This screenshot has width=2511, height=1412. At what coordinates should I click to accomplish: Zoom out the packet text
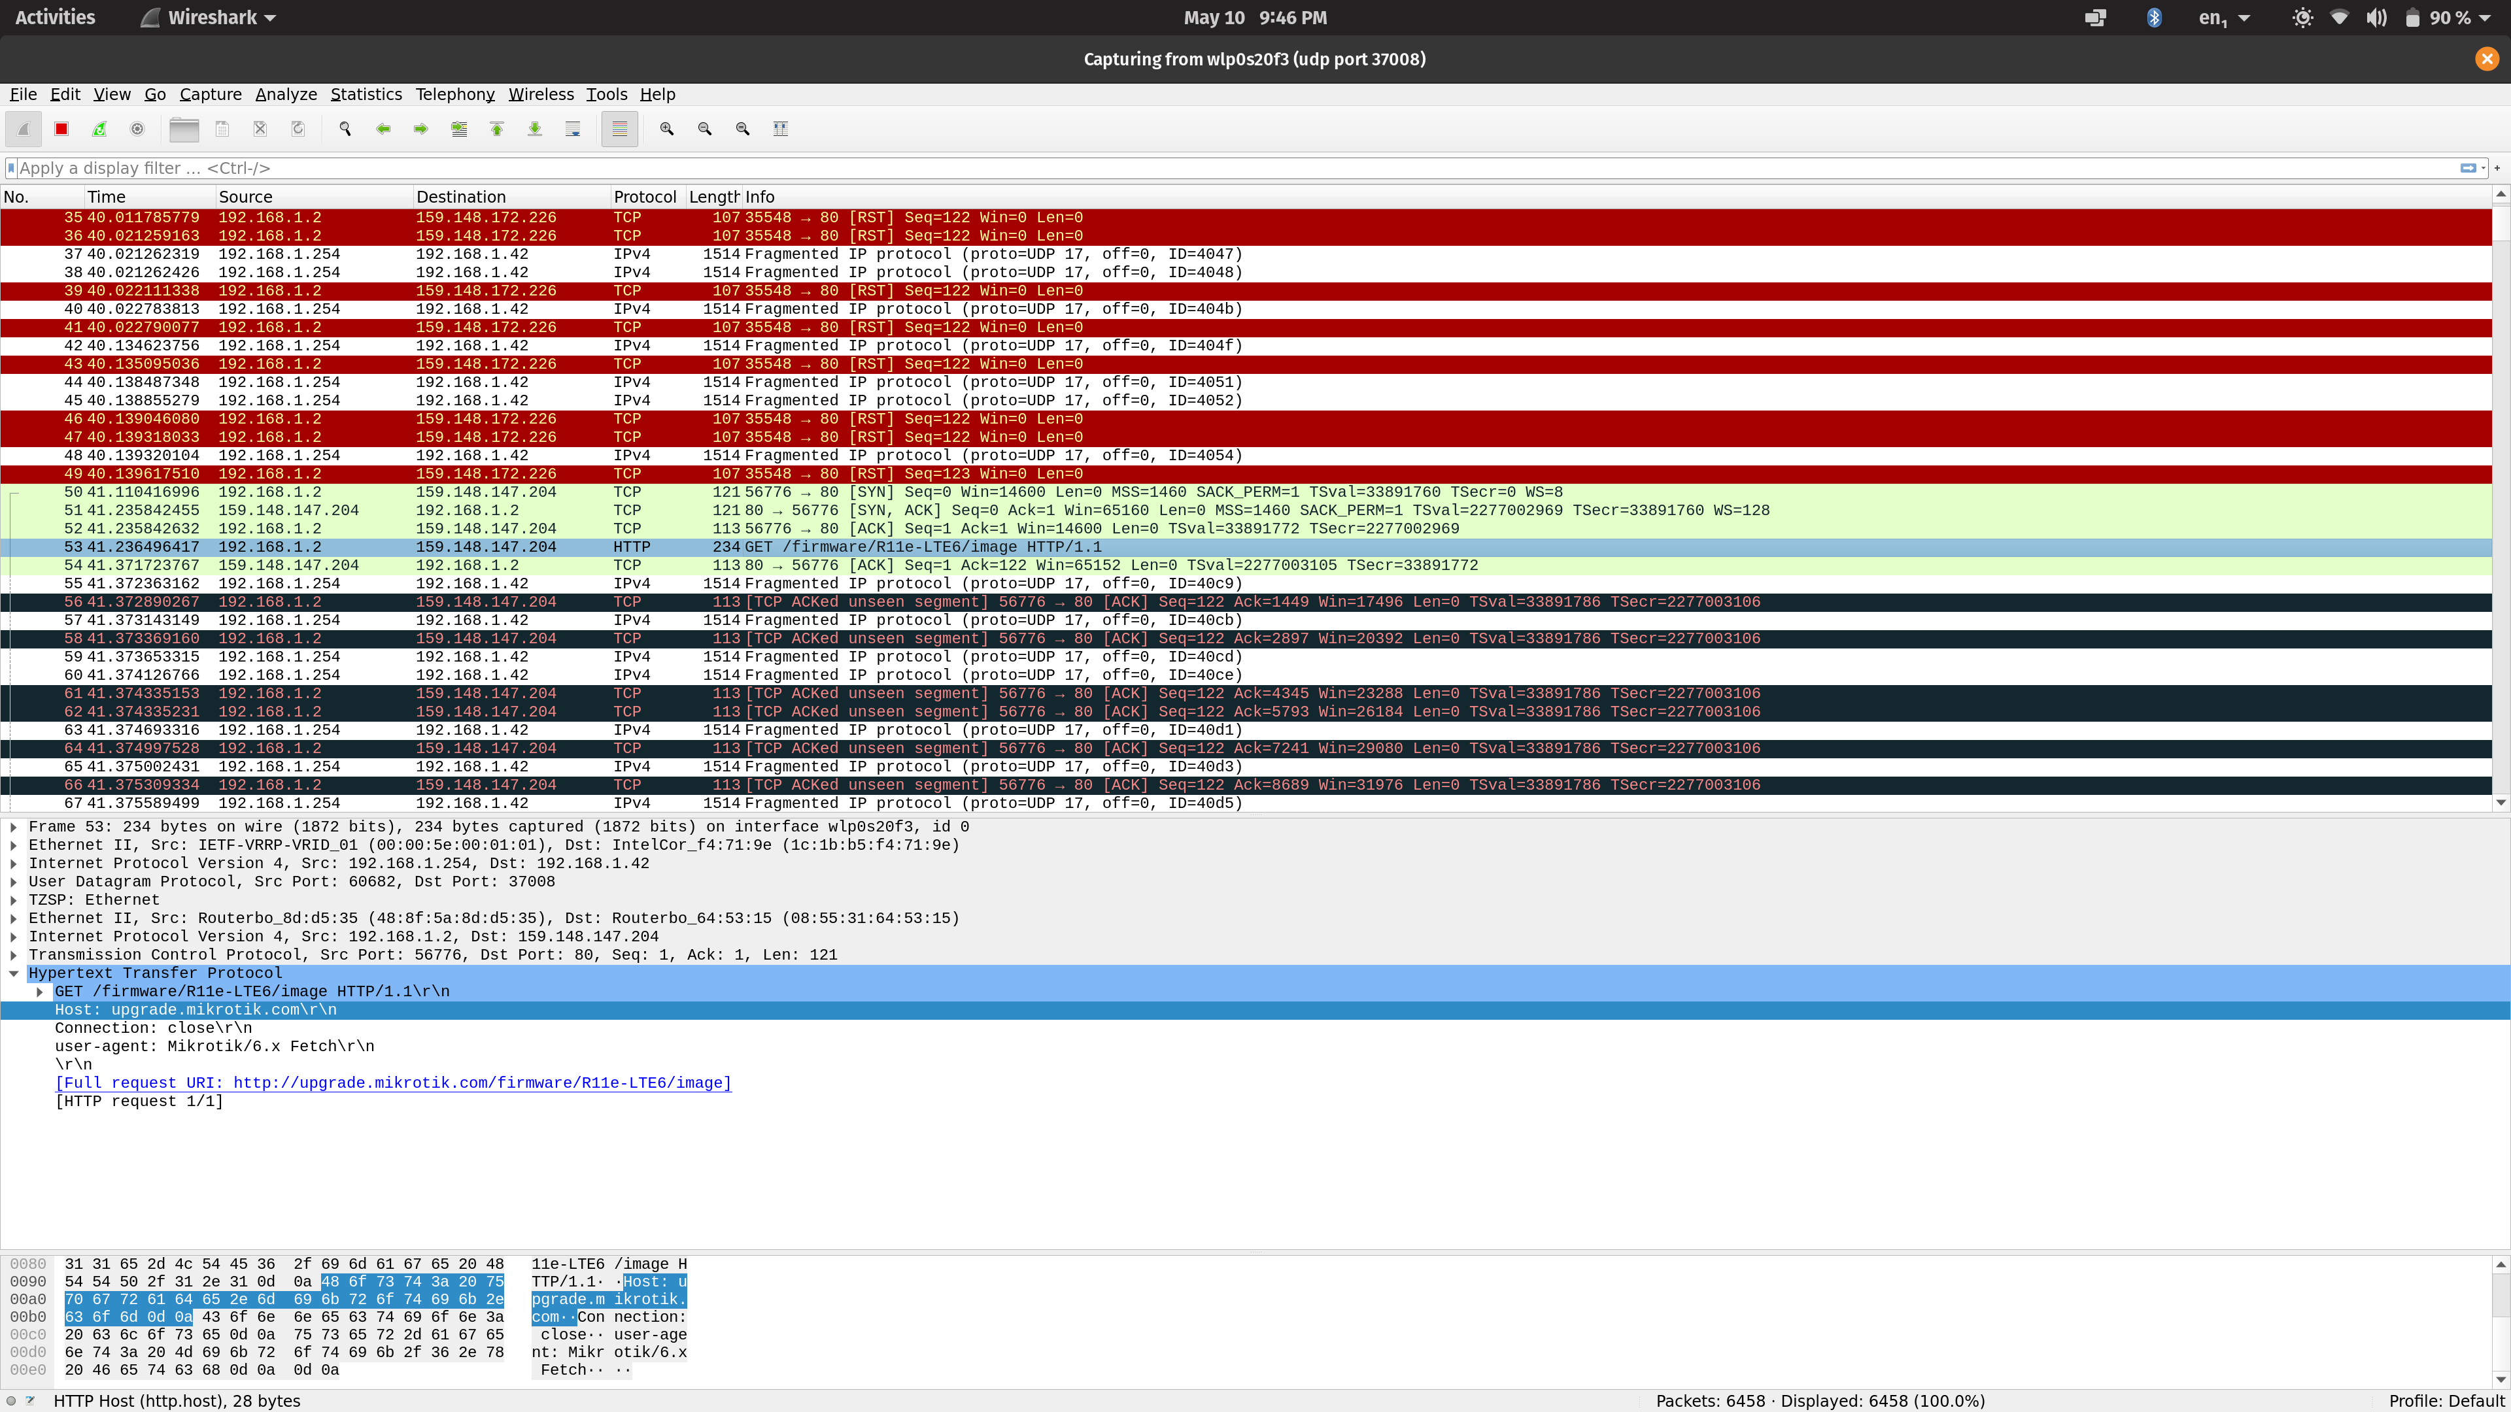click(x=705, y=129)
